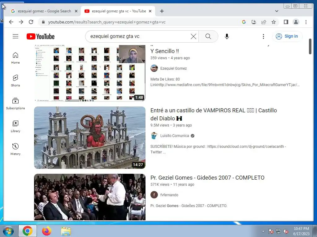
Task: Click the magnifier search button
Action: [208, 36]
